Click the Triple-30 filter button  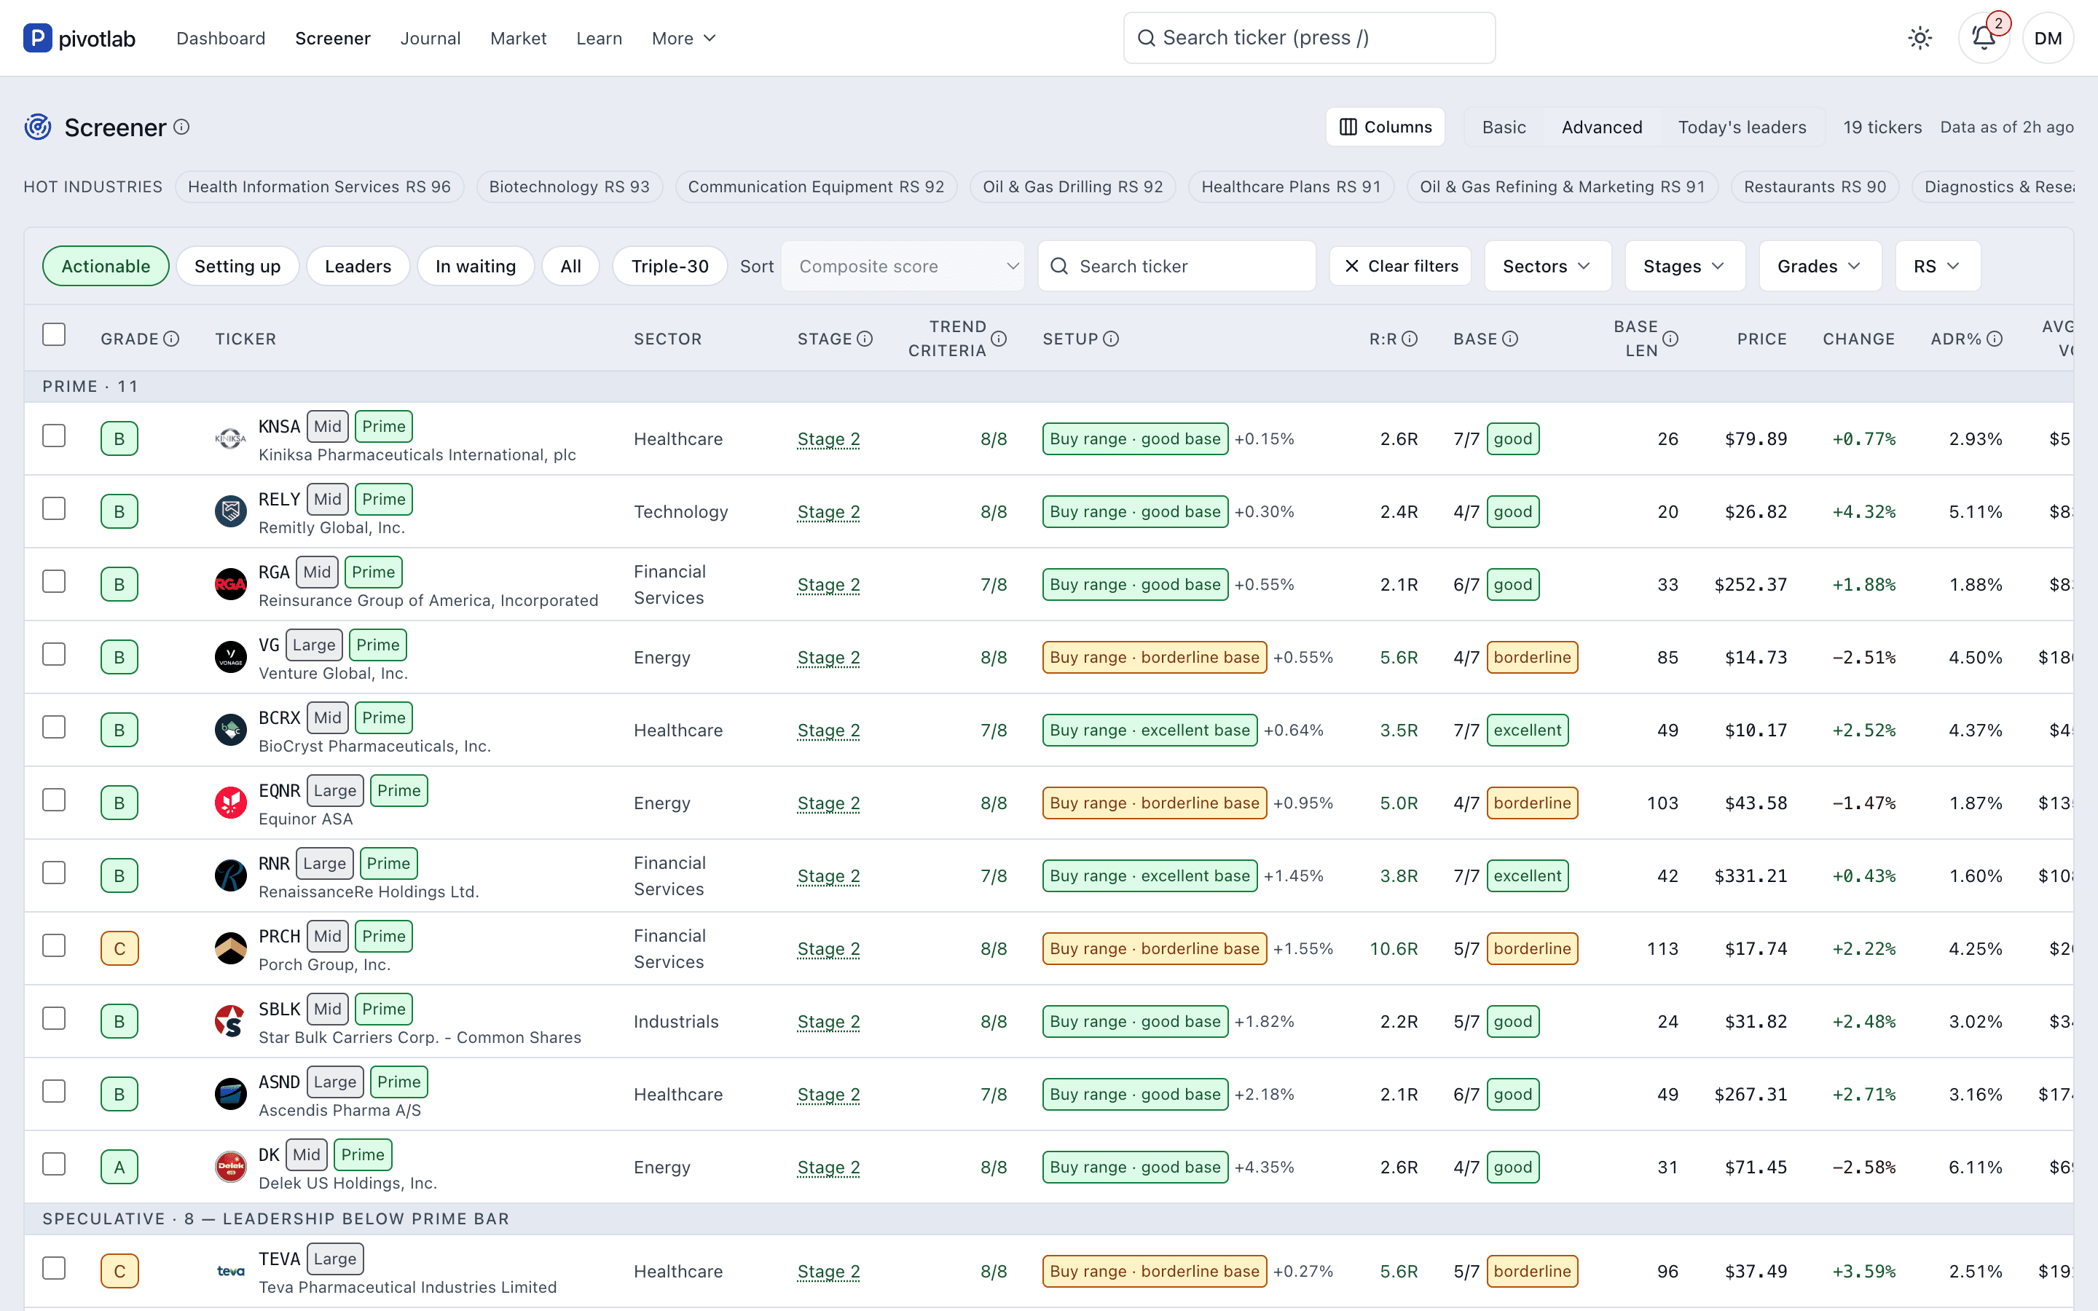point(669,266)
